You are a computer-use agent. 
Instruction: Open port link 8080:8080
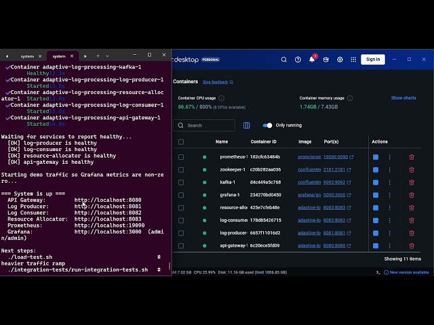pos(337,246)
